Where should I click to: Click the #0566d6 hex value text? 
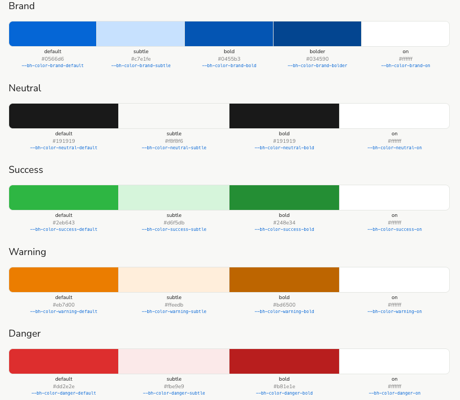[x=53, y=59]
